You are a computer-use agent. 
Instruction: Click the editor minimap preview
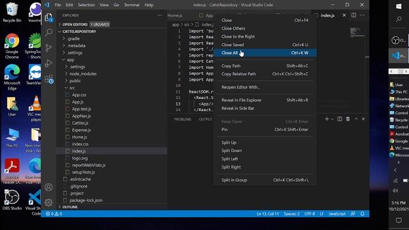click(357, 33)
